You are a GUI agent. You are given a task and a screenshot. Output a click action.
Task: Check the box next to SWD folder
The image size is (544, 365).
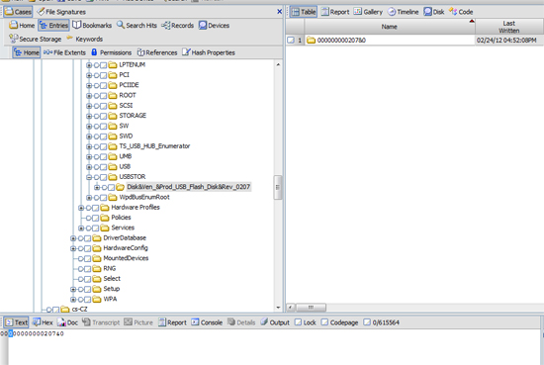104,137
